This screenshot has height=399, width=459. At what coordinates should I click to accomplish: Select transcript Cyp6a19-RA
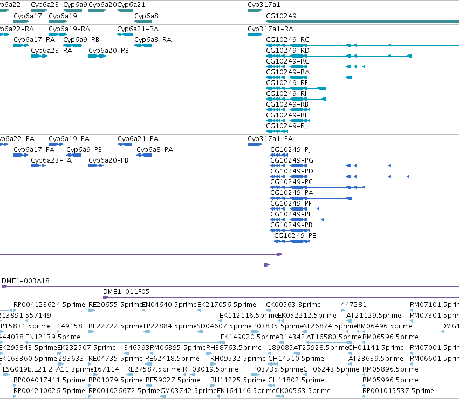70,29
